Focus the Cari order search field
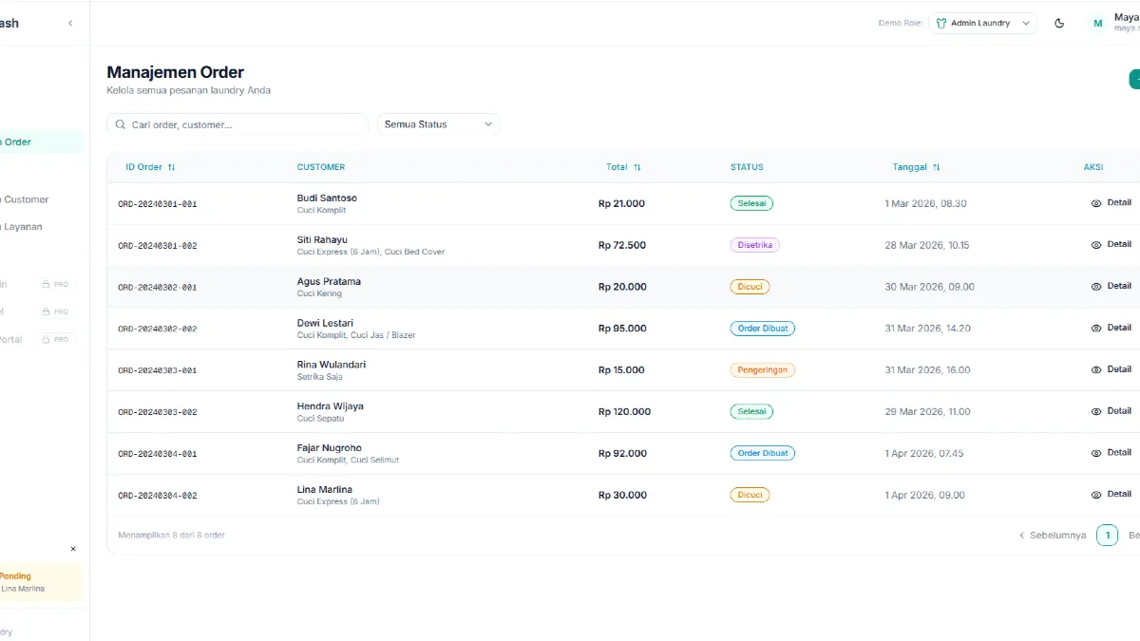 (x=237, y=124)
